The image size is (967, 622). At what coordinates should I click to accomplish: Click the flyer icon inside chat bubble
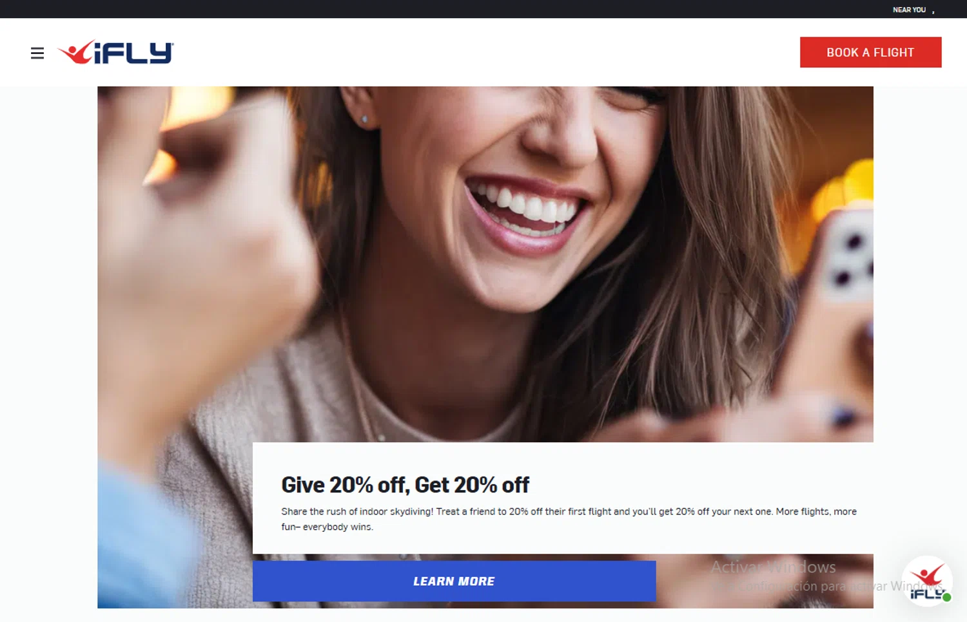[x=927, y=575]
